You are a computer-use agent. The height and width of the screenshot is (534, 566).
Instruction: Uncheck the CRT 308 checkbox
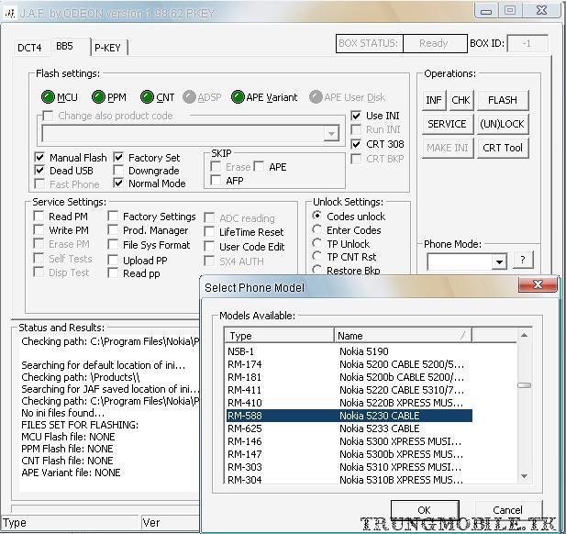pos(356,144)
